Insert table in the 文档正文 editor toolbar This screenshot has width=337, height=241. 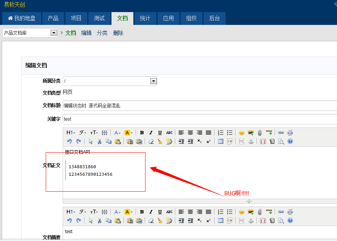[x=221, y=141]
